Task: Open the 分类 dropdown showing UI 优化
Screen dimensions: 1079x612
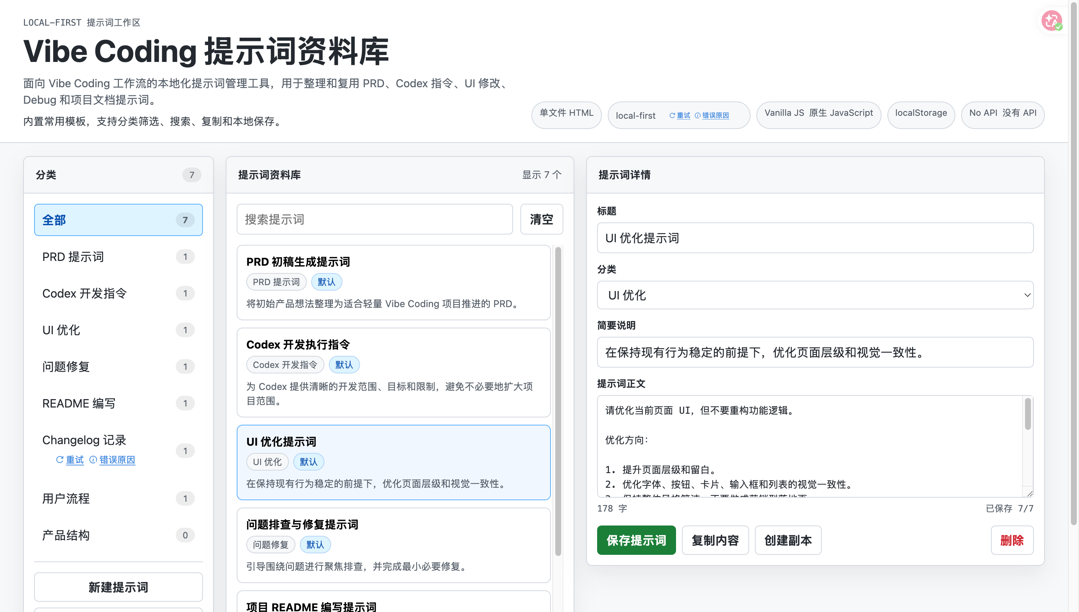Action: point(815,295)
